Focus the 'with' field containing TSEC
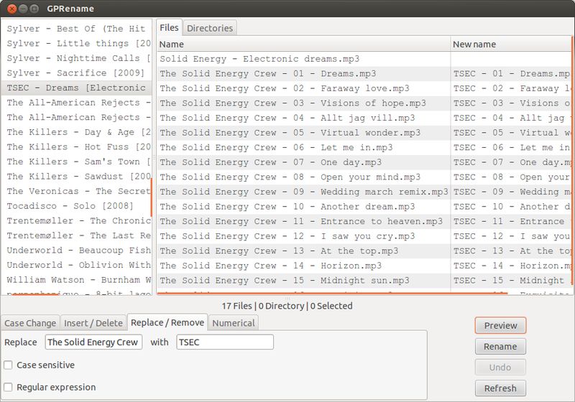This screenshot has height=402, width=575. 225,342
